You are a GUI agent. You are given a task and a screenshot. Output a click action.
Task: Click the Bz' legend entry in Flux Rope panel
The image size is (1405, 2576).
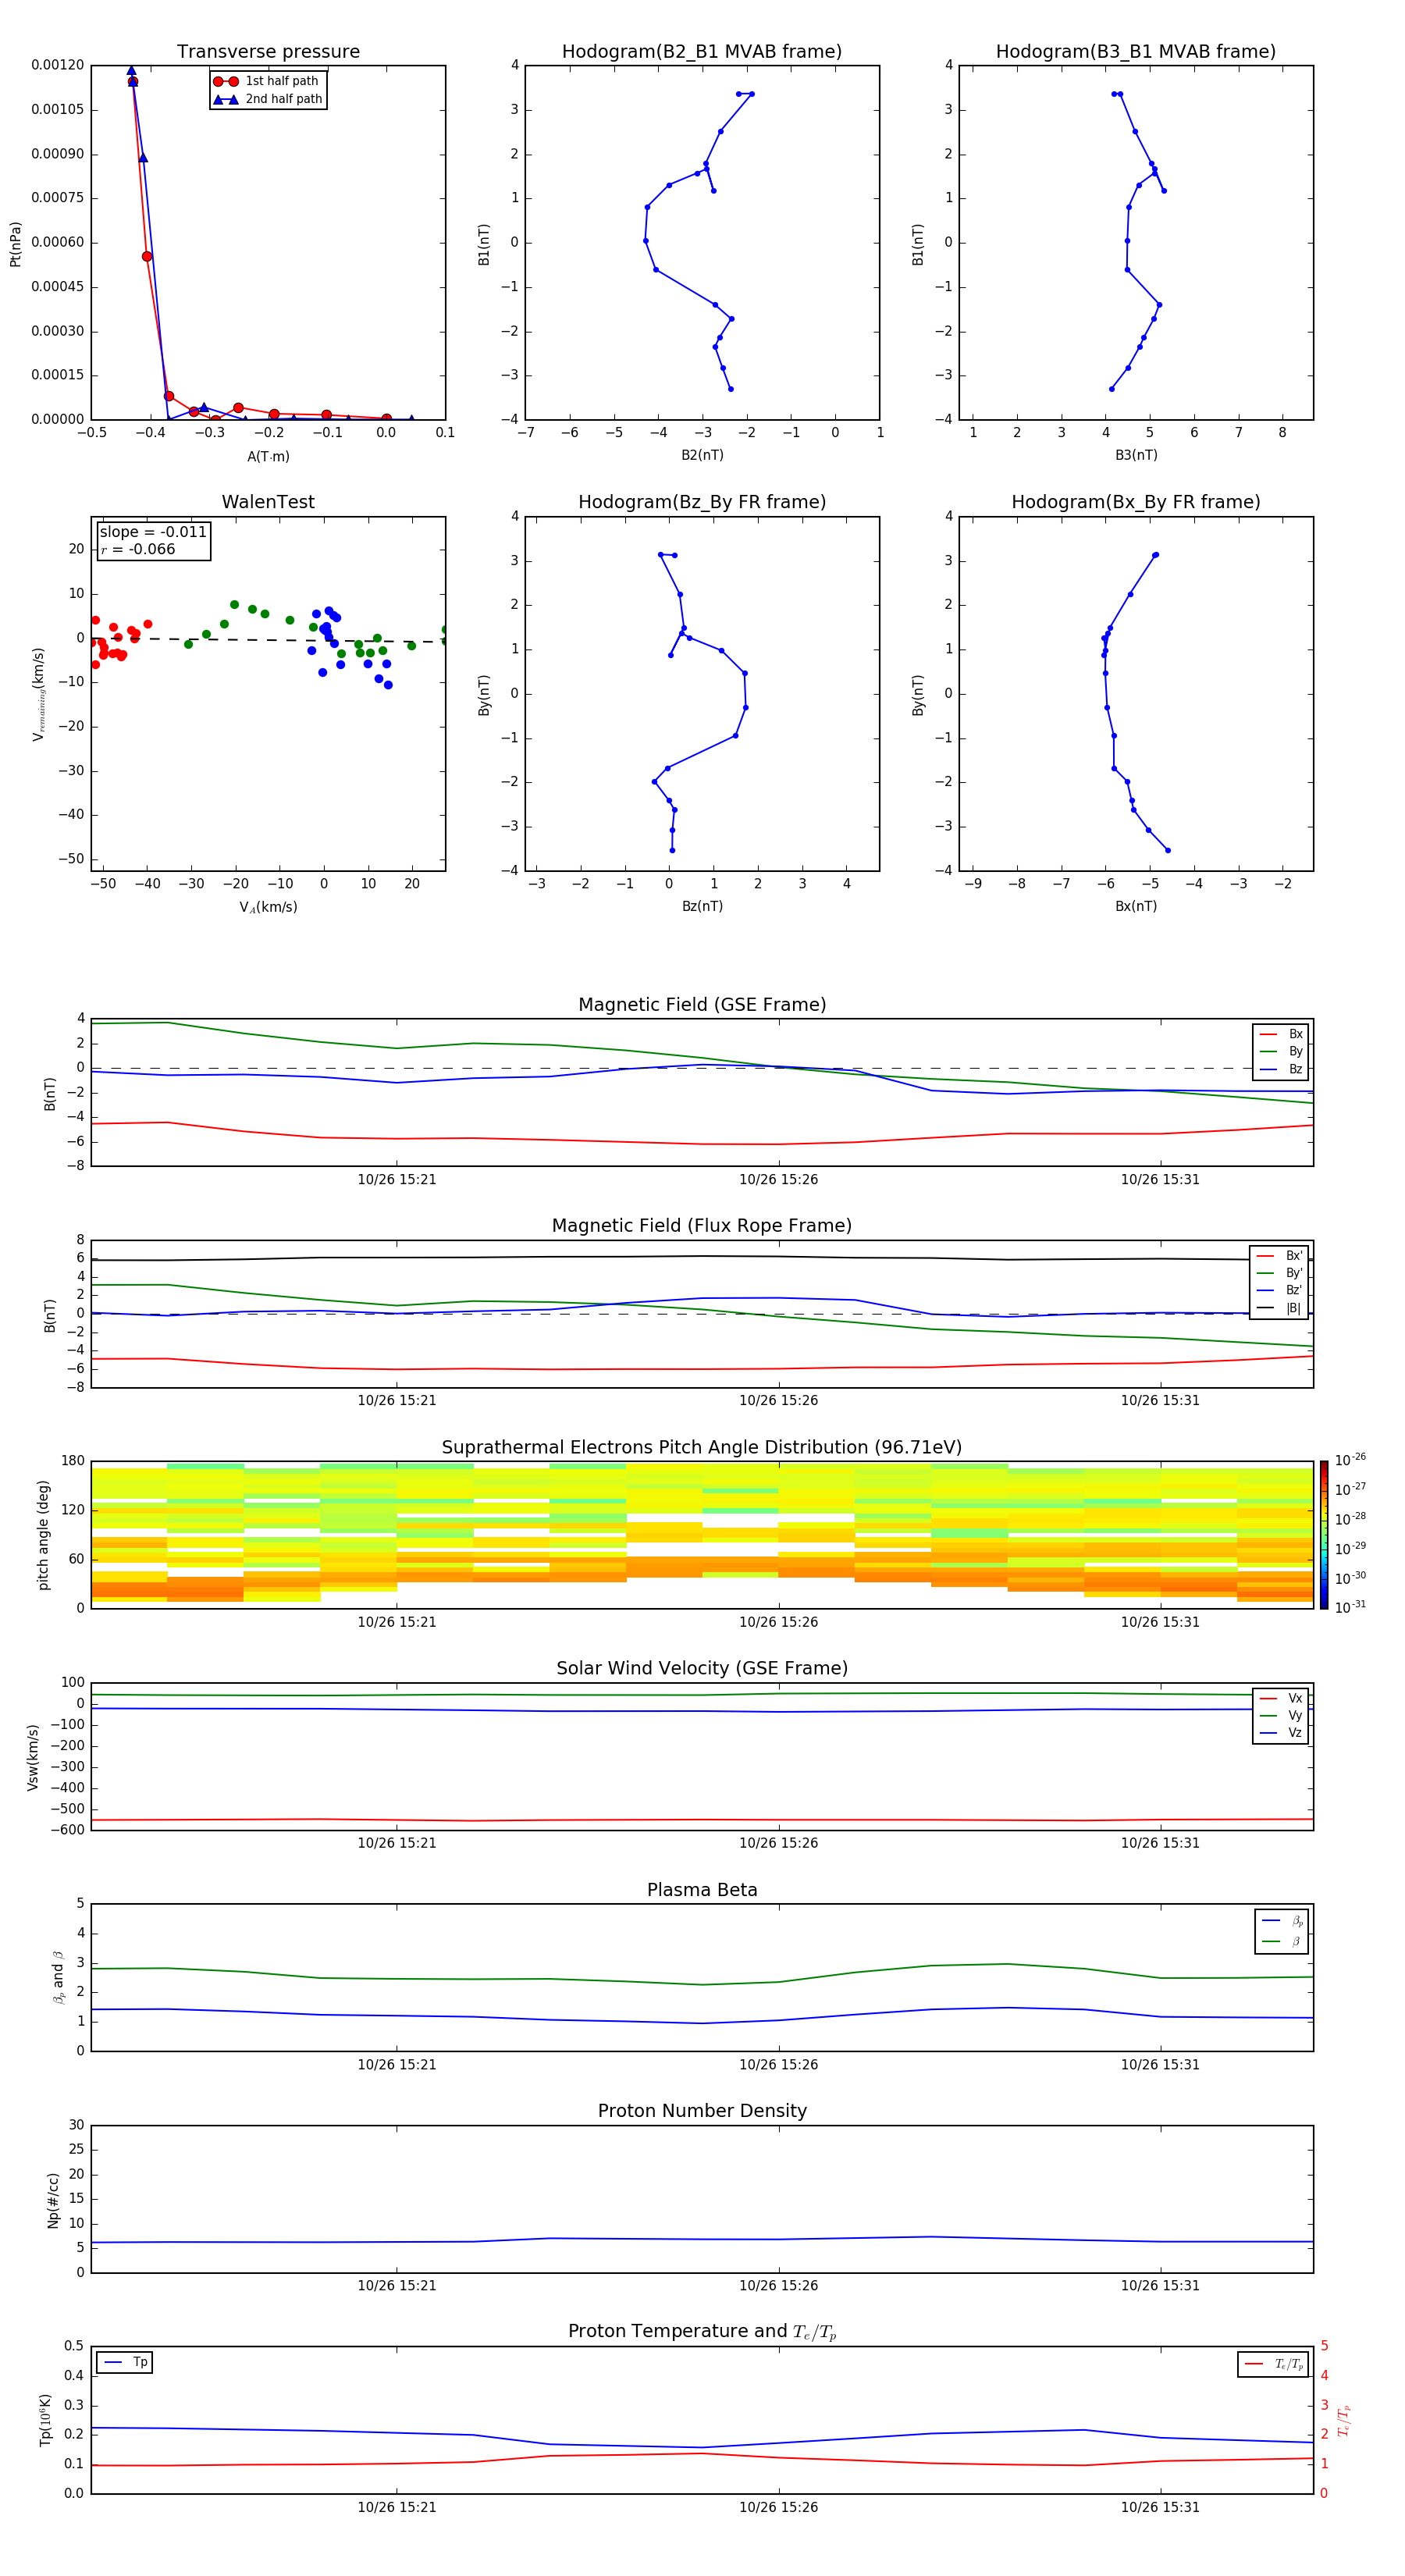coord(1280,1290)
